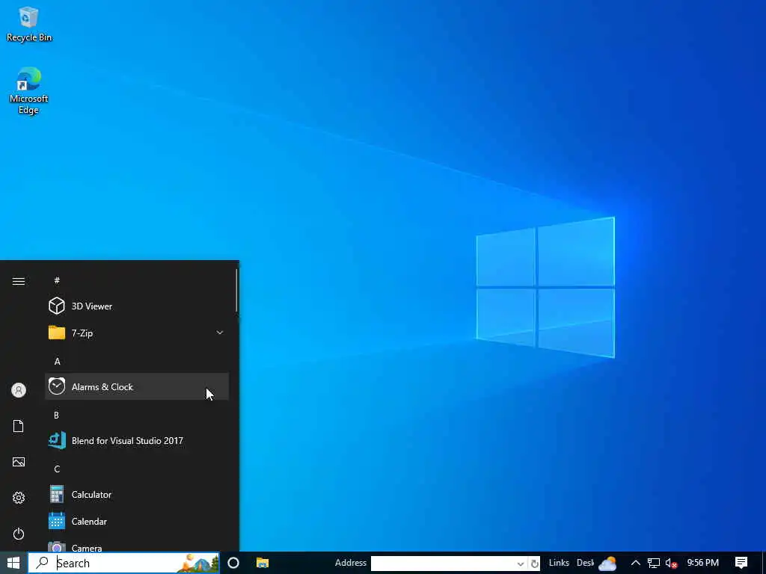
Task: Open Settings gear in Start sidebar
Action: (x=19, y=498)
